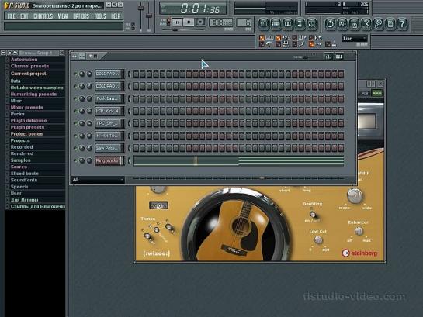Open the FILE menu
Image resolution: width=423 pixels, height=317 pixels.
(x=12, y=16)
